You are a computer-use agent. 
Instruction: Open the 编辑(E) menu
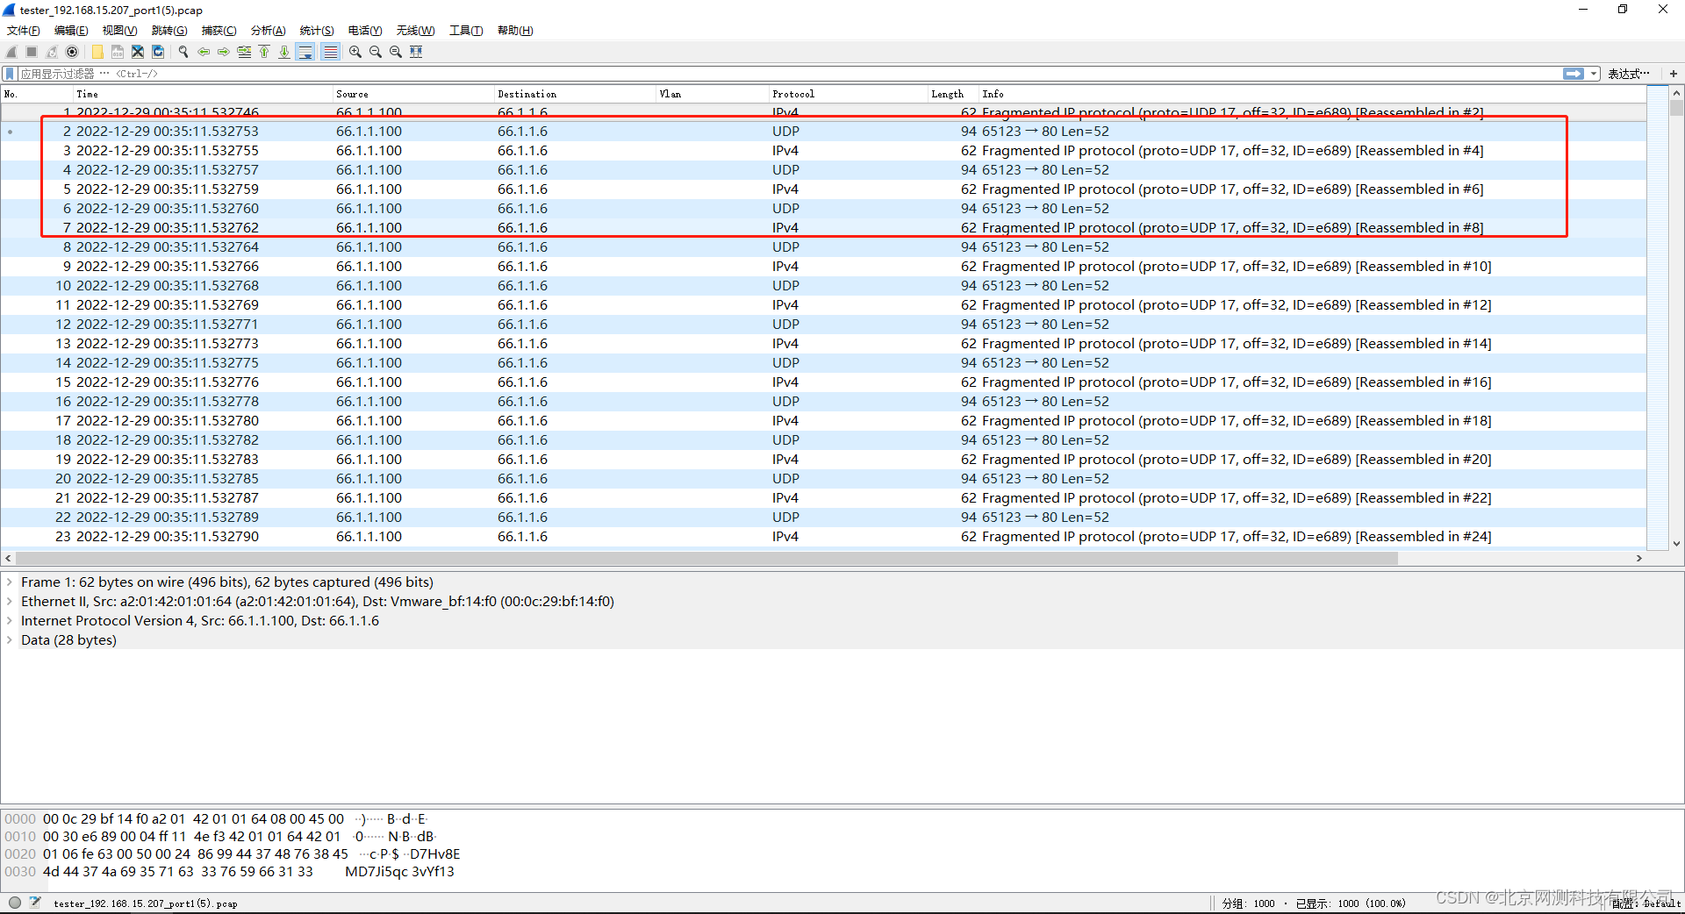tap(71, 31)
